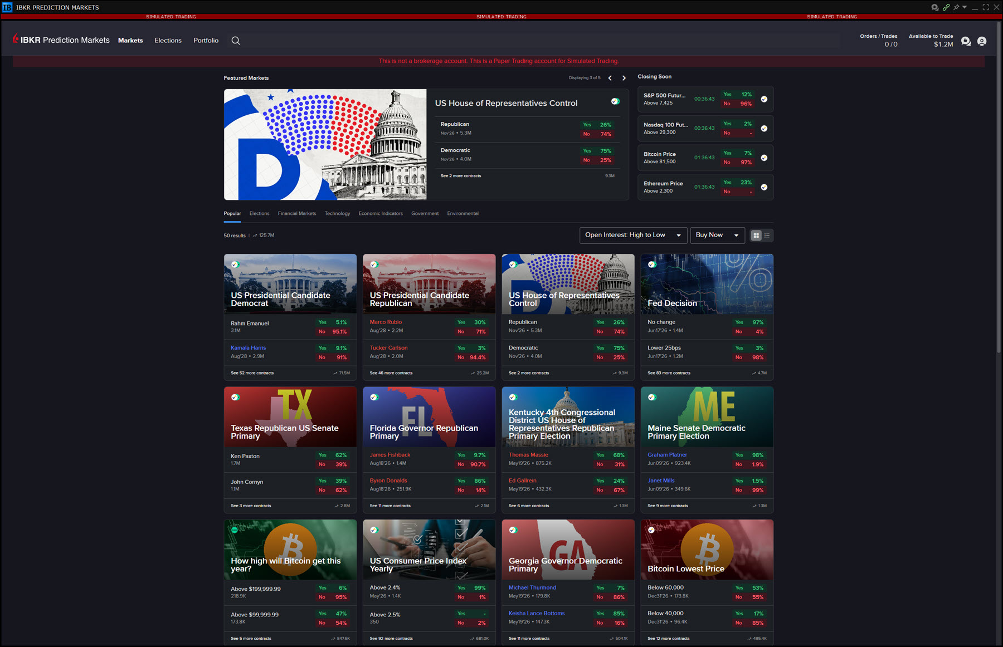This screenshot has height=647, width=1003.
Task: Open the Portfolio navigation item
Action: 206,41
